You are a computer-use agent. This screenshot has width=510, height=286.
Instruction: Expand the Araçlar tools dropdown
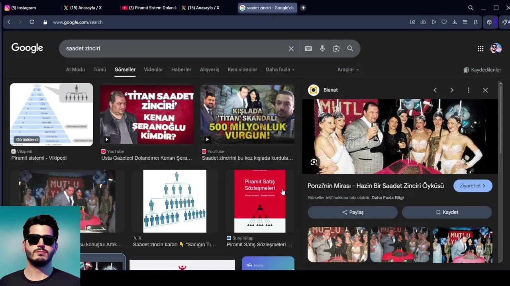click(x=348, y=70)
